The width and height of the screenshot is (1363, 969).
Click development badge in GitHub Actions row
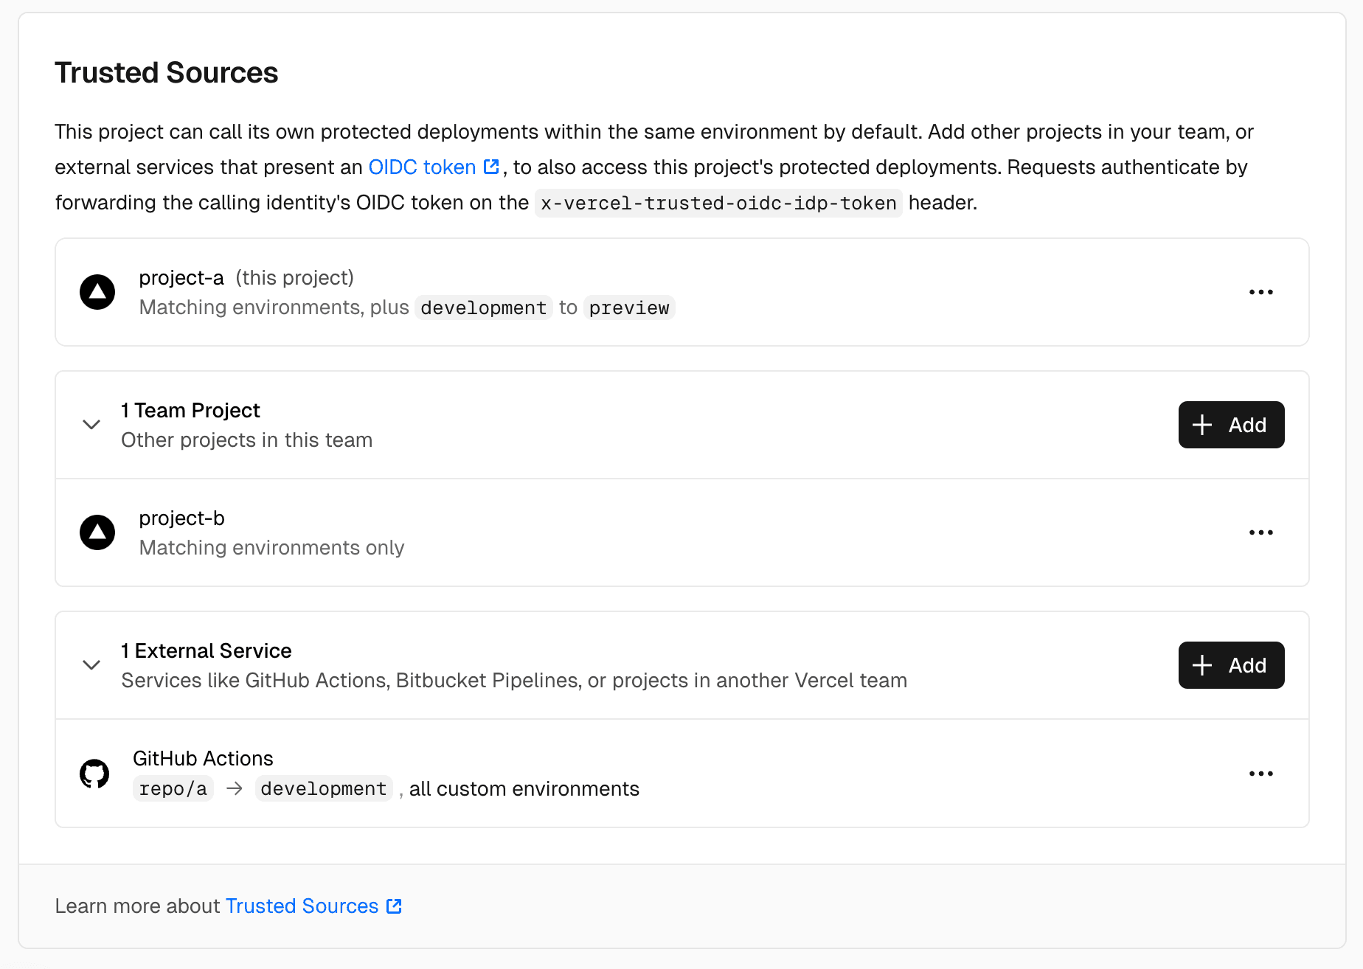324,789
